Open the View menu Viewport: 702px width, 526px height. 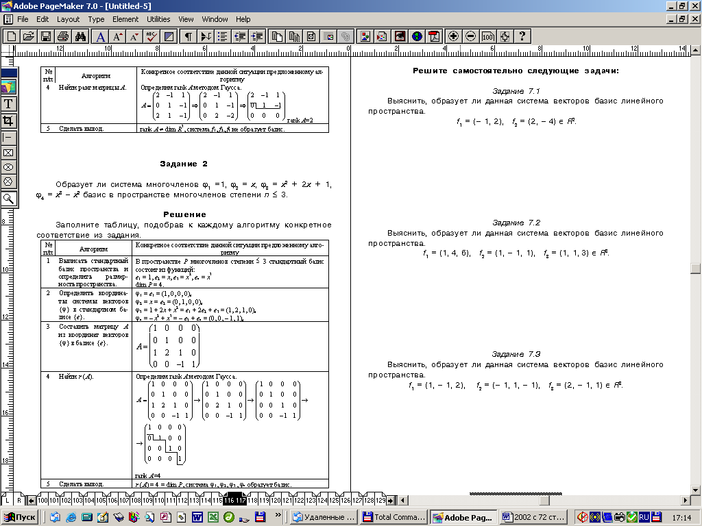[x=186, y=19]
